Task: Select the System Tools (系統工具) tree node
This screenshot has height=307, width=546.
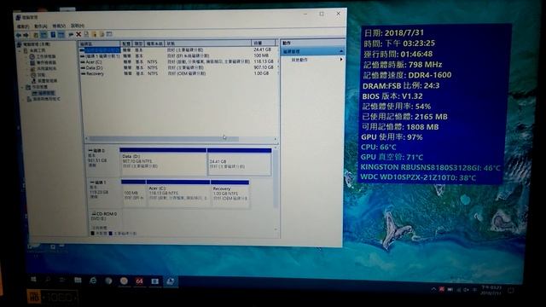Action: pos(35,50)
